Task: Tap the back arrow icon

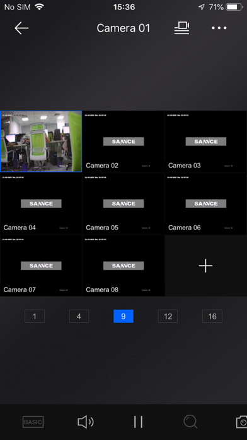Action: point(21,28)
